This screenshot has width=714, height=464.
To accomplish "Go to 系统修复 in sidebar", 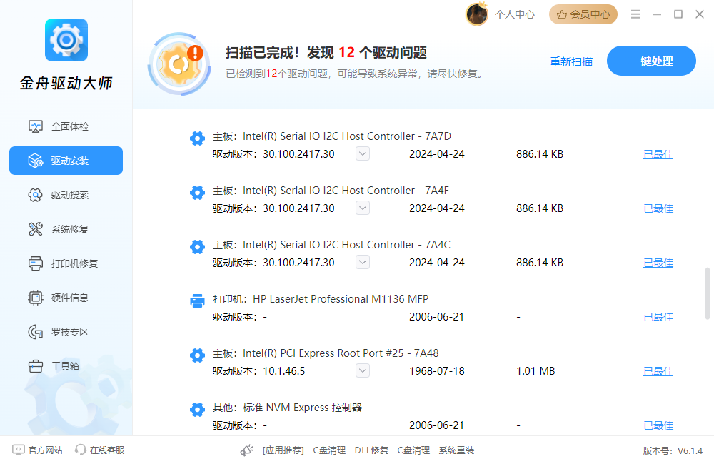I will [x=66, y=229].
